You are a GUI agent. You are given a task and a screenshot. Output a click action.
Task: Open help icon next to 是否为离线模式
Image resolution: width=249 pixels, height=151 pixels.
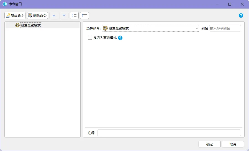point(120,38)
